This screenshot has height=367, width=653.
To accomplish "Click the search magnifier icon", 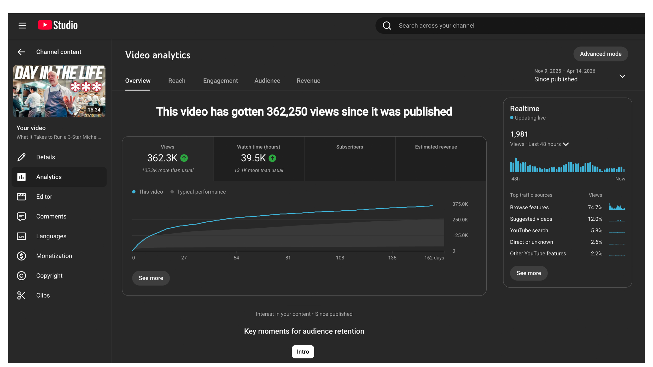I will (x=387, y=26).
